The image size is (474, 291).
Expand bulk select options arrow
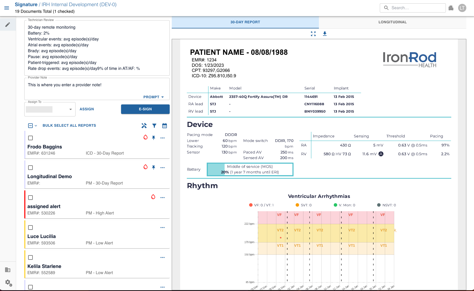[36, 126]
